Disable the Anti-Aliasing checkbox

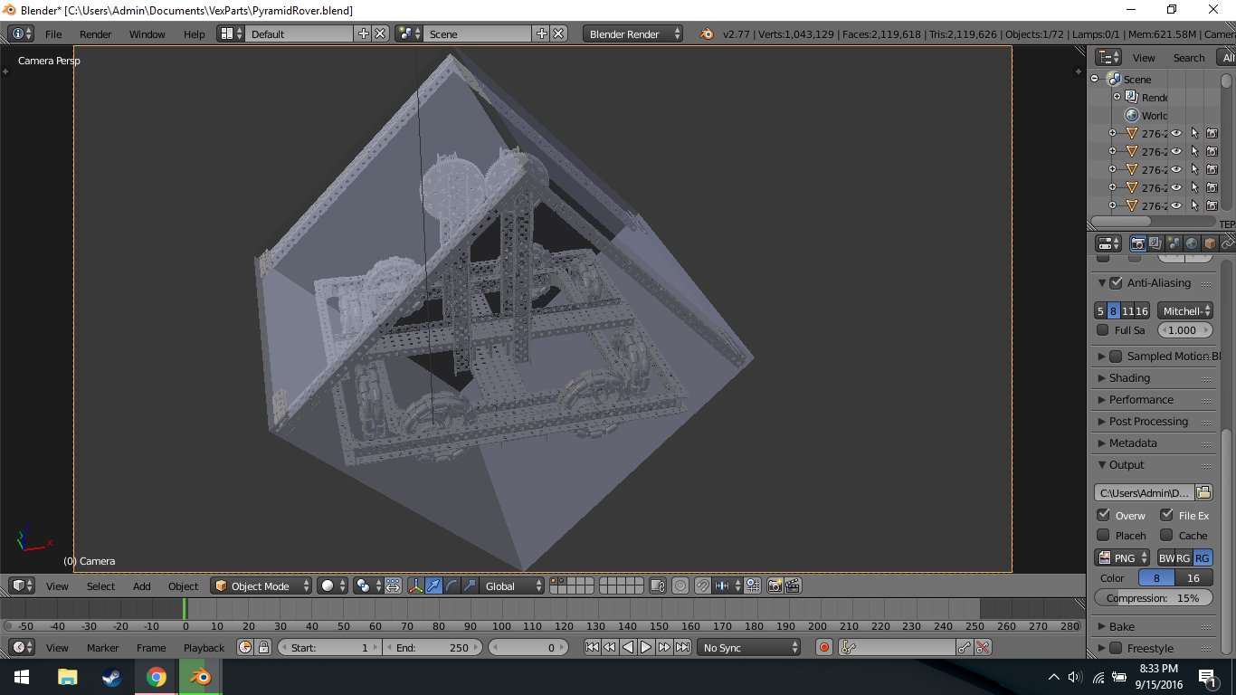tap(1116, 283)
